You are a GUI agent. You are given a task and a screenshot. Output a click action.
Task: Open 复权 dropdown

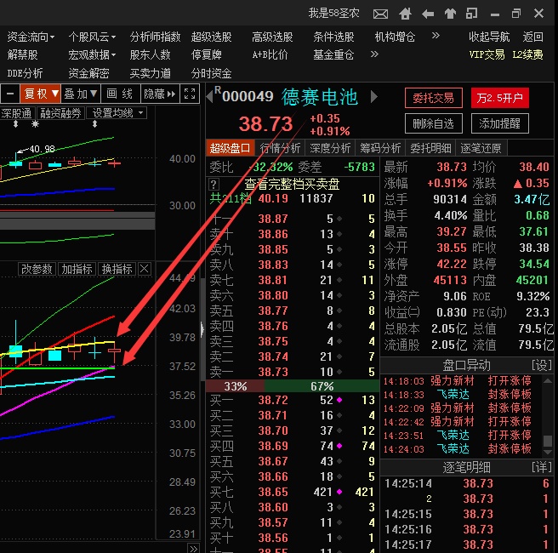(x=40, y=94)
